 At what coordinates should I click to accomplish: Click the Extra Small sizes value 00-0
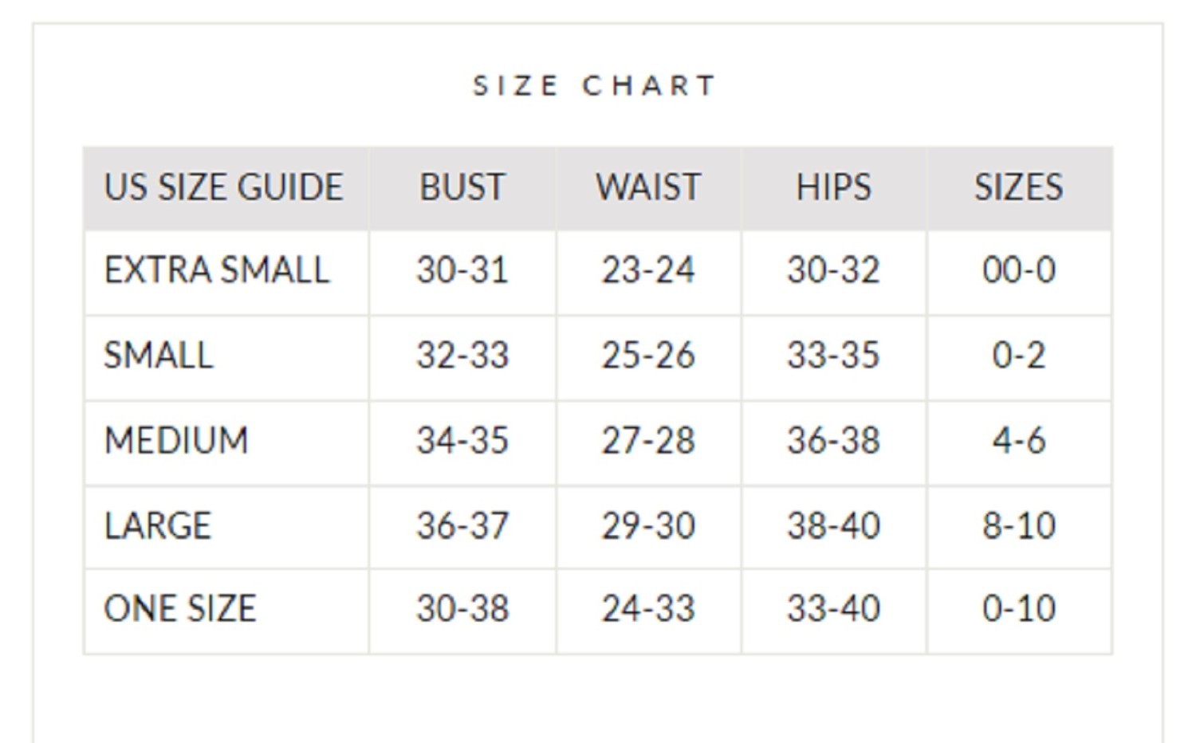1018,270
